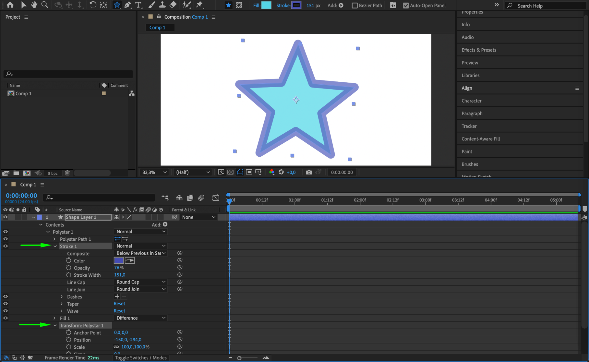The image size is (589, 362).
Task: Open the Line Cap dropdown
Action: pos(141,282)
